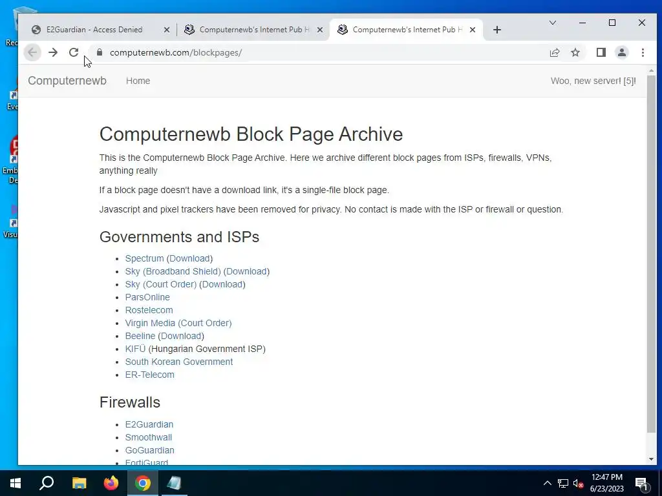Image resolution: width=662 pixels, height=496 pixels.
Task: Download the Sky (Broadband Shield) page
Action: [246, 272]
